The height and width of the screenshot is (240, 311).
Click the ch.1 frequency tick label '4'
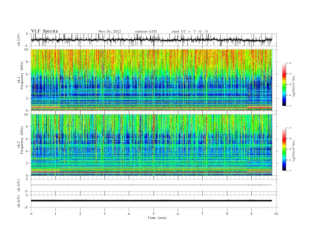pos(27,86)
